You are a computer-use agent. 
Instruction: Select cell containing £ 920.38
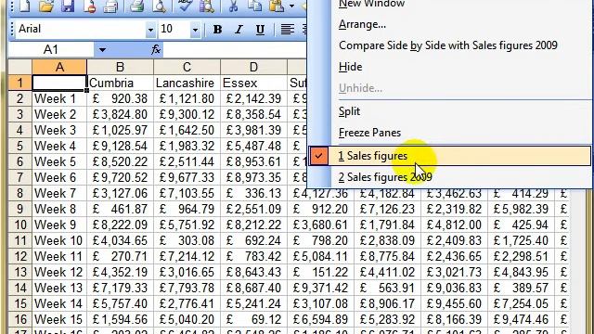point(120,99)
